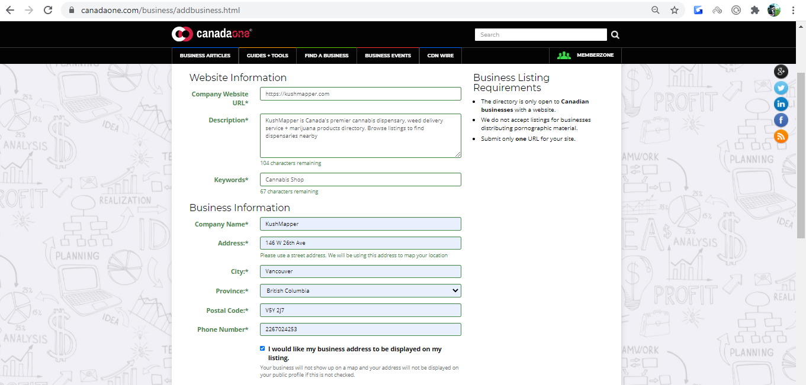Click the 'Website Information' heading
Screen dimensions: 806x385
point(238,77)
